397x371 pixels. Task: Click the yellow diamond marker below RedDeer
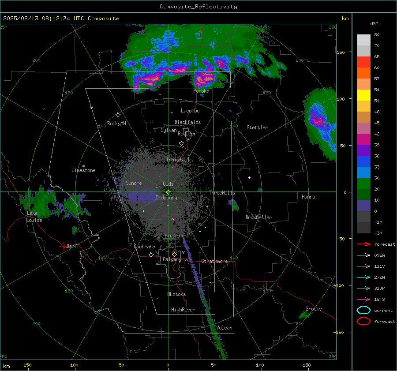[182, 143]
